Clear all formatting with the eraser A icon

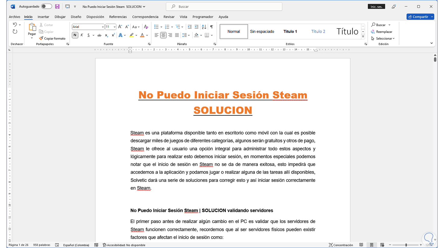[146, 27]
